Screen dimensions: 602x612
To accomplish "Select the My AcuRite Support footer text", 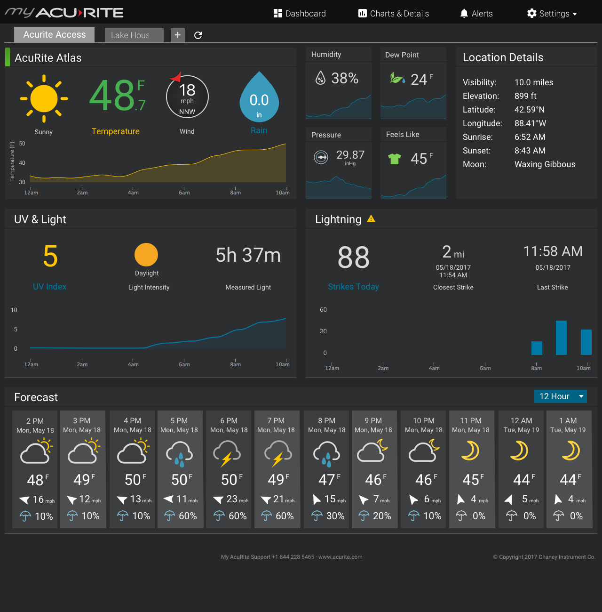I will tap(292, 557).
